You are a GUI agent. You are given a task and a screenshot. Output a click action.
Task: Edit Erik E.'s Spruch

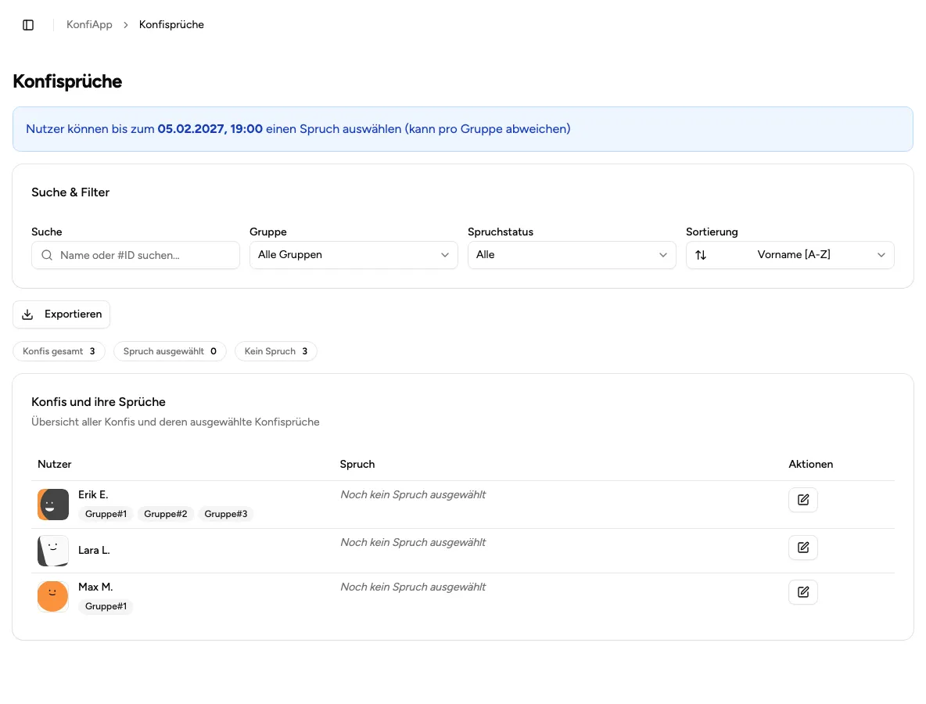click(x=803, y=500)
